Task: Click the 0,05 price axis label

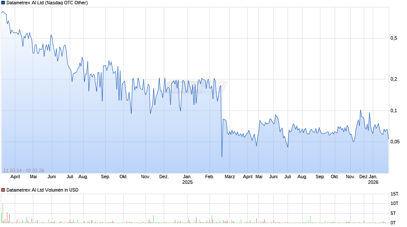Action: [x=395, y=142]
